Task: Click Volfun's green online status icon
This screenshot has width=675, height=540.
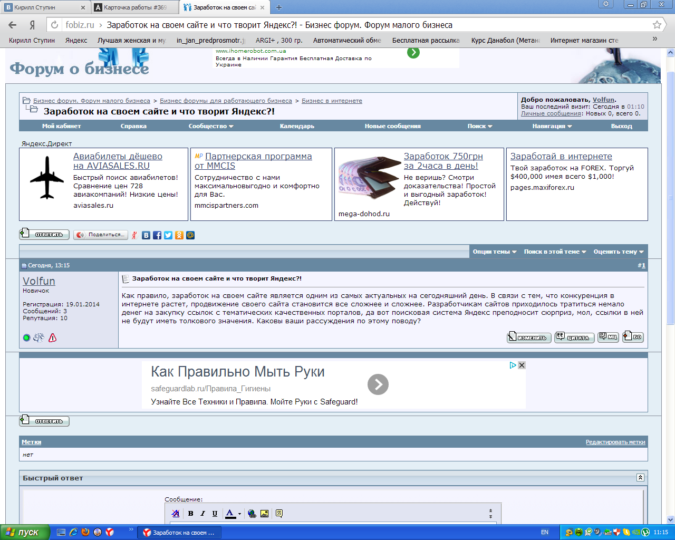Action: (26, 338)
